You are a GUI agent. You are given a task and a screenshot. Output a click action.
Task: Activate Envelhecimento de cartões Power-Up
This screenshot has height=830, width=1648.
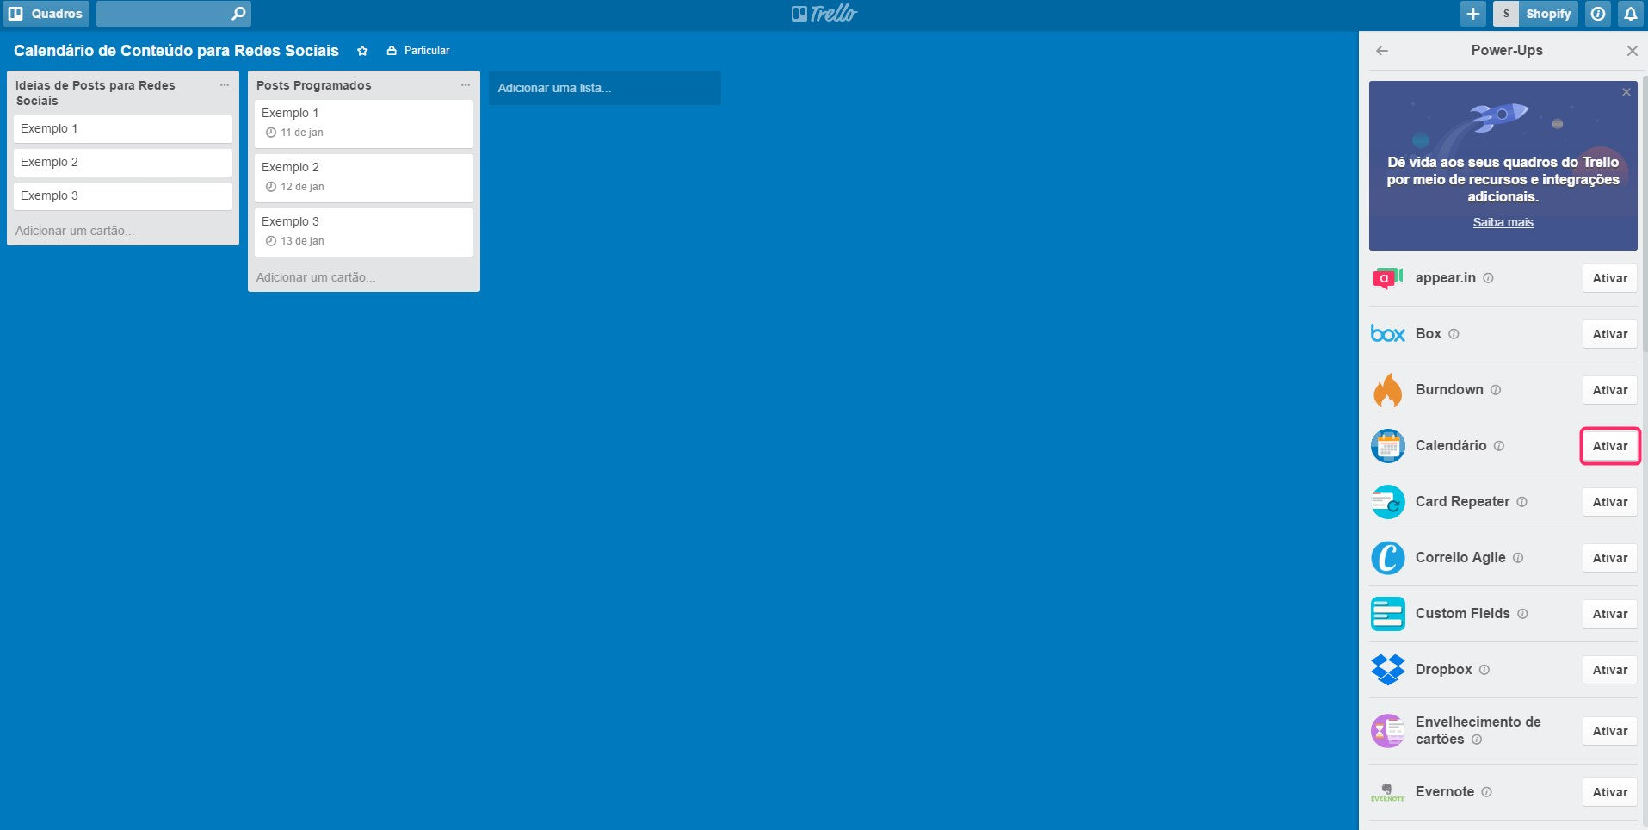coord(1609,731)
